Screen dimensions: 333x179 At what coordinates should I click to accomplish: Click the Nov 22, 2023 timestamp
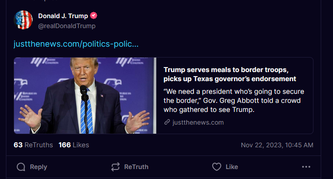pyautogui.click(x=277, y=145)
